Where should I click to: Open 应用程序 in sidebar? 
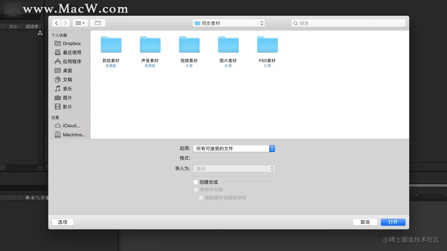tap(69, 62)
